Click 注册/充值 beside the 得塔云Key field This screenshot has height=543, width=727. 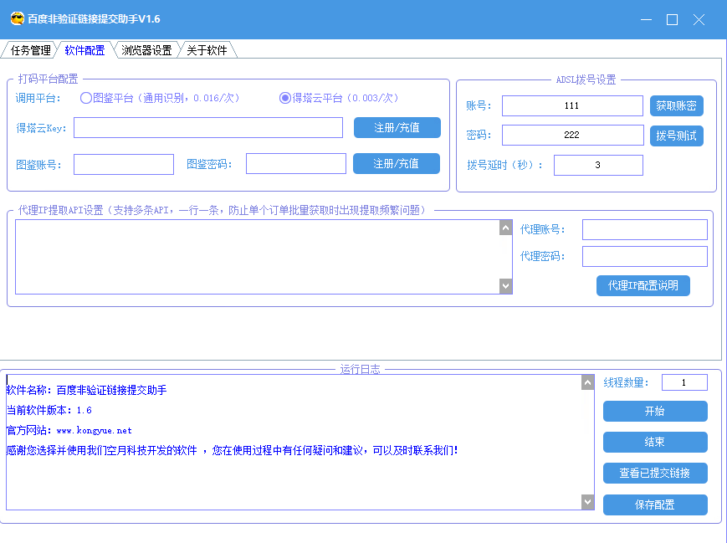tap(397, 127)
